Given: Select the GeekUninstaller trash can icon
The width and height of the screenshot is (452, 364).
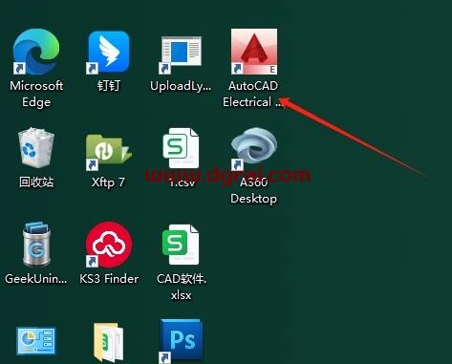Looking at the screenshot, I should pyautogui.click(x=36, y=245).
